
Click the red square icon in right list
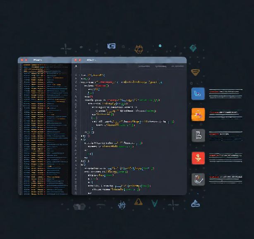198,158
